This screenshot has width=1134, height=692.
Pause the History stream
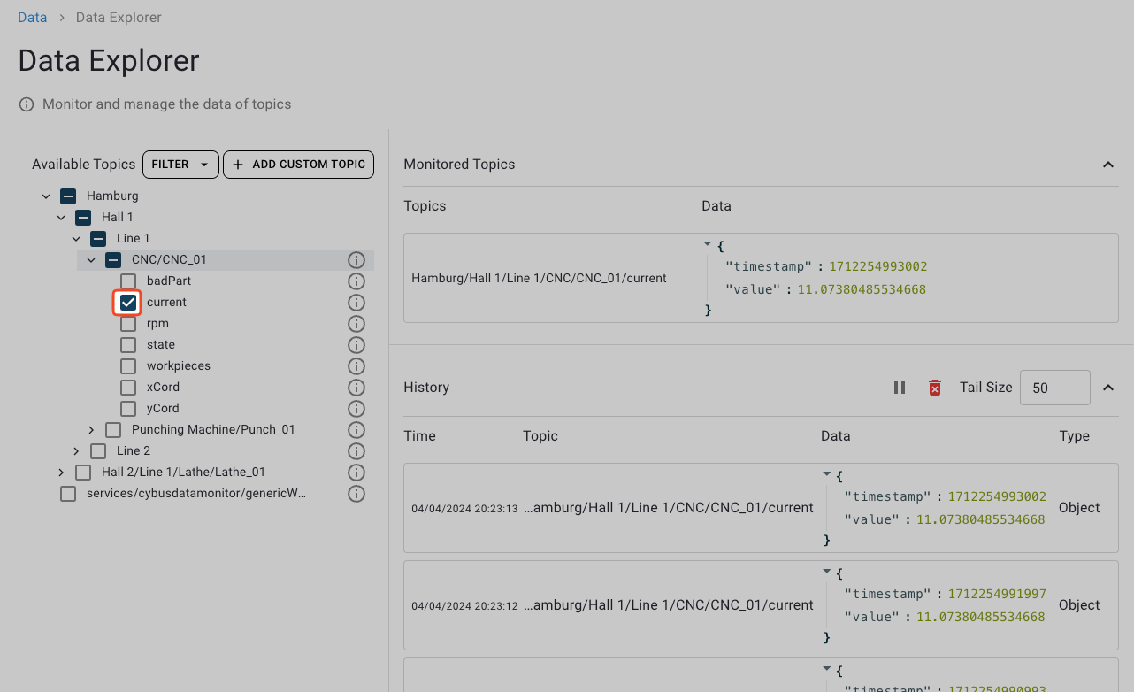[x=900, y=388]
